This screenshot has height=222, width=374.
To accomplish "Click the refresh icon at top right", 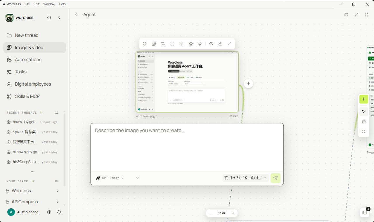I will (346, 15).
